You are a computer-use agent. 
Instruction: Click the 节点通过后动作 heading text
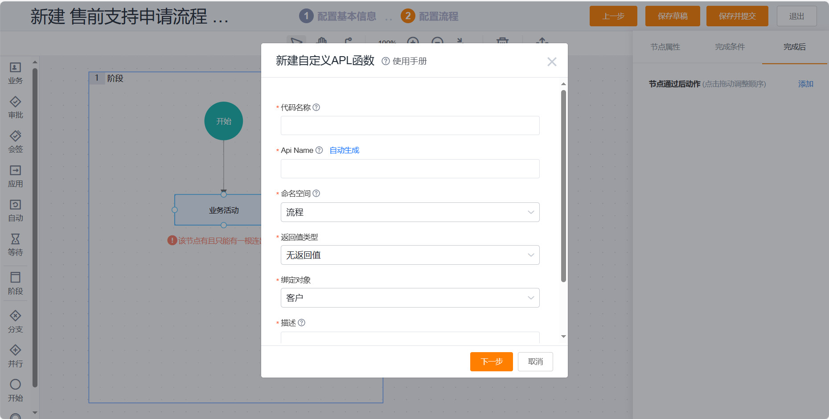pos(674,84)
